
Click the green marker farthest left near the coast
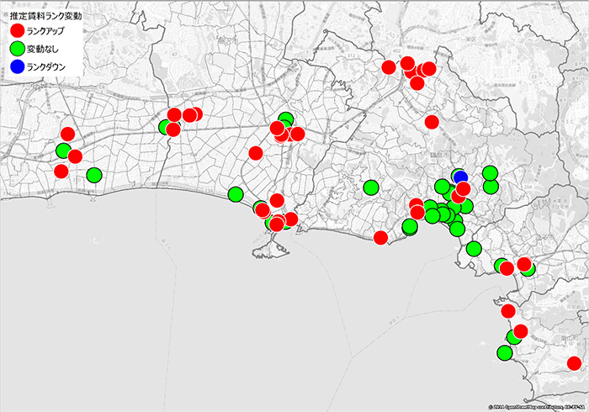point(63,151)
